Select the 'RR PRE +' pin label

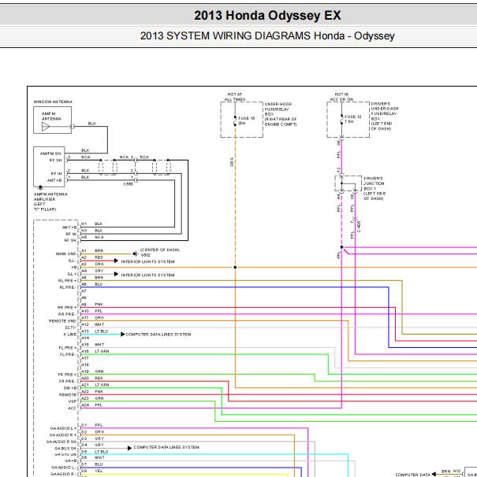click(x=67, y=308)
